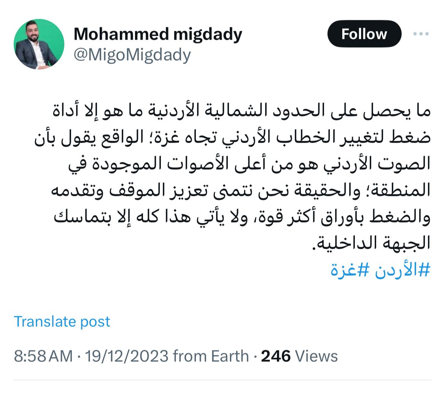Click Translate post
The image size is (445, 394).
click(x=62, y=322)
